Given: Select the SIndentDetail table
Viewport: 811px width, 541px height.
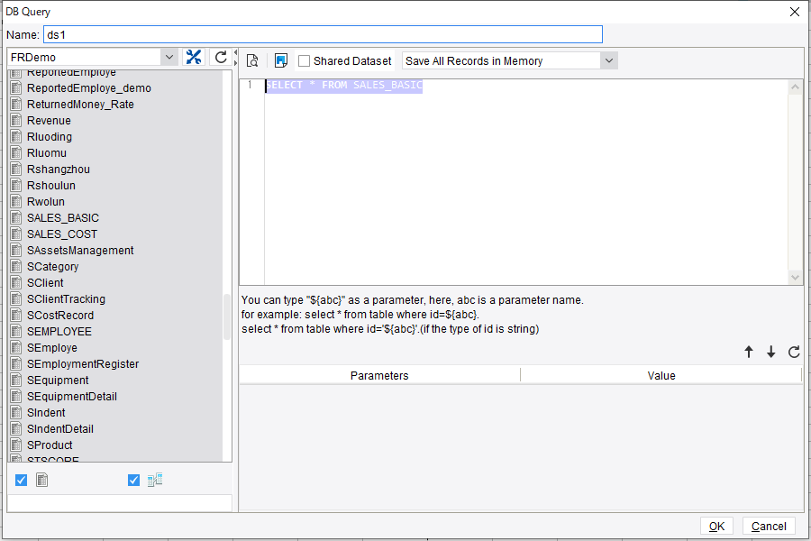Looking at the screenshot, I should (x=60, y=428).
